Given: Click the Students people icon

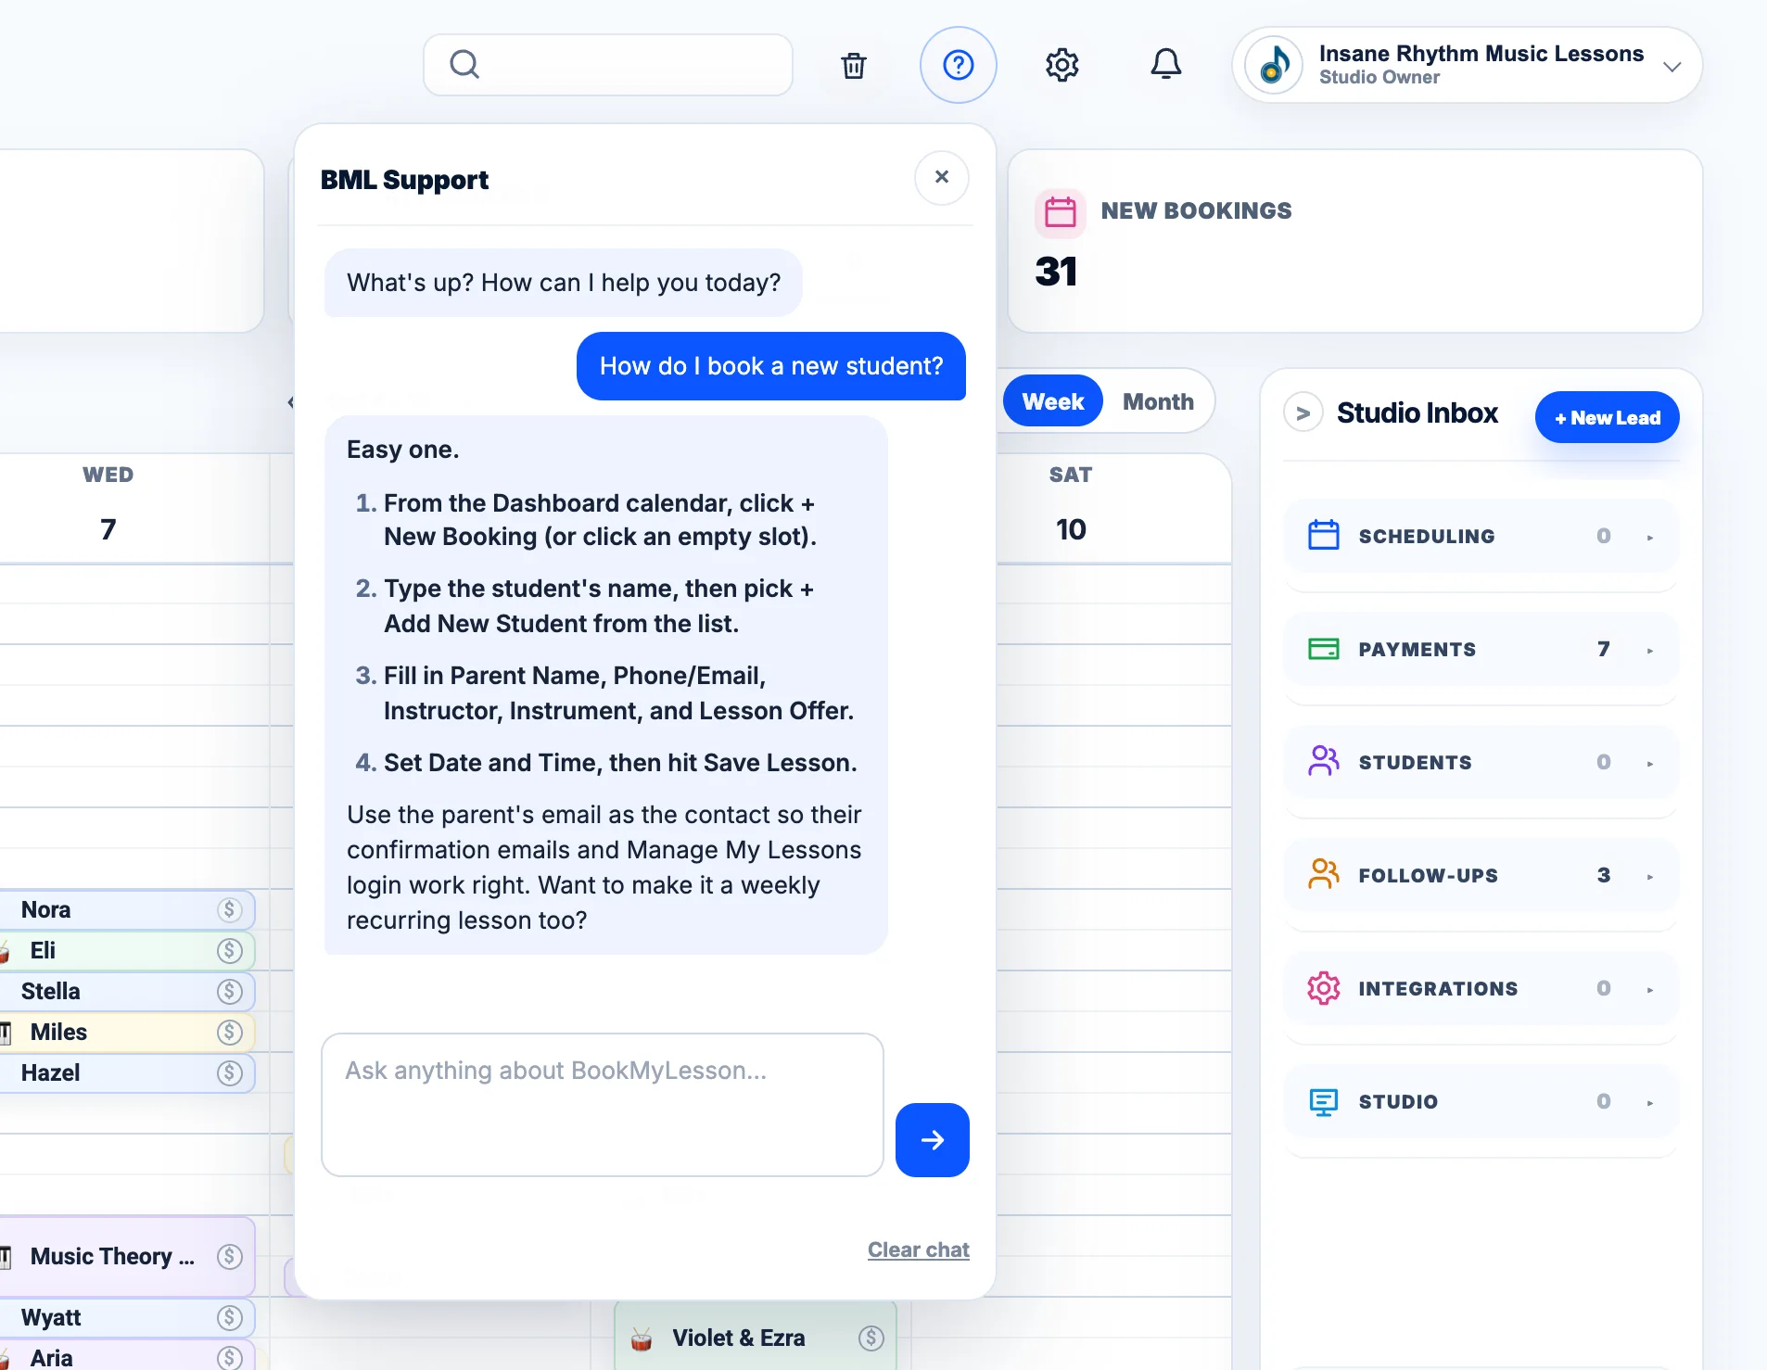Looking at the screenshot, I should pos(1323,762).
